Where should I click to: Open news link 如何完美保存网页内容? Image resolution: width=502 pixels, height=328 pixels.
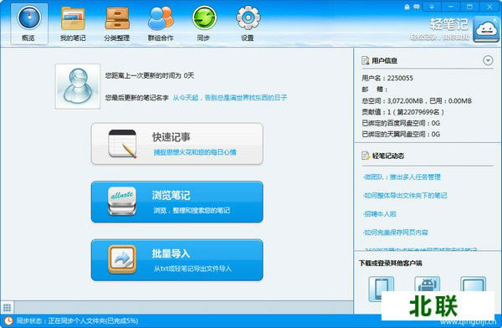pyautogui.click(x=396, y=233)
